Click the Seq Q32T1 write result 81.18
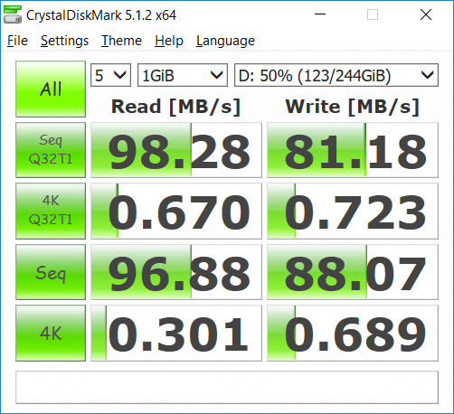This screenshot has height=414, width=454. pyautogui.click(x=353, y=150)
